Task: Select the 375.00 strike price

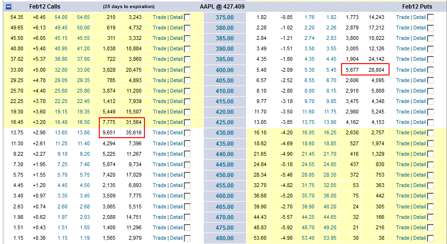Action: (x=225, y=18)
